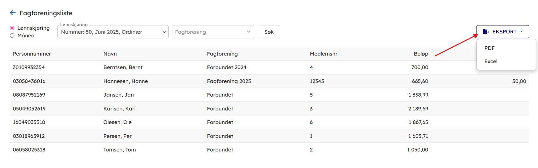Click the Navn column header

(110, 54)
